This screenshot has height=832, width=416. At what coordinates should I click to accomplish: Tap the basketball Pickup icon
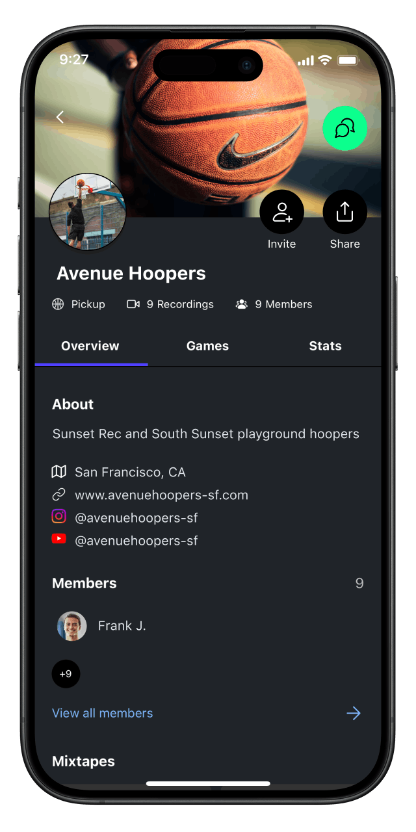click(x=58, y=304)
